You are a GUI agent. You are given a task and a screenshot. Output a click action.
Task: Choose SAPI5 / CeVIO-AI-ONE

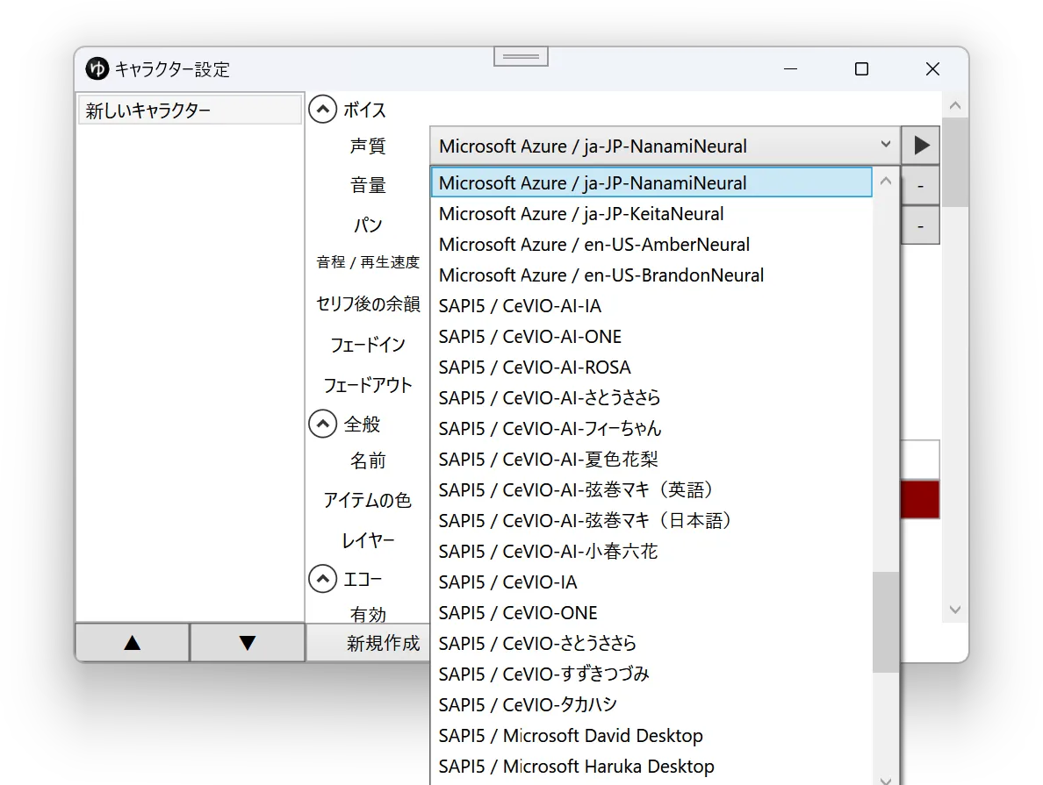point(651,336)
